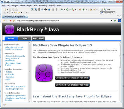Viewport: 124px width, 109px height.
Task: Click the info document toolbar icon
Action: tap(49, 9)
